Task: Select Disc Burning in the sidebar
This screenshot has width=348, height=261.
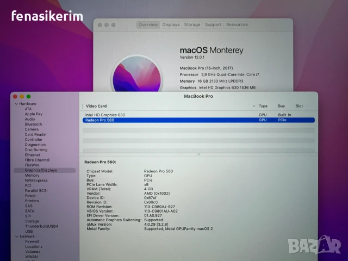Action: point(36,150)
